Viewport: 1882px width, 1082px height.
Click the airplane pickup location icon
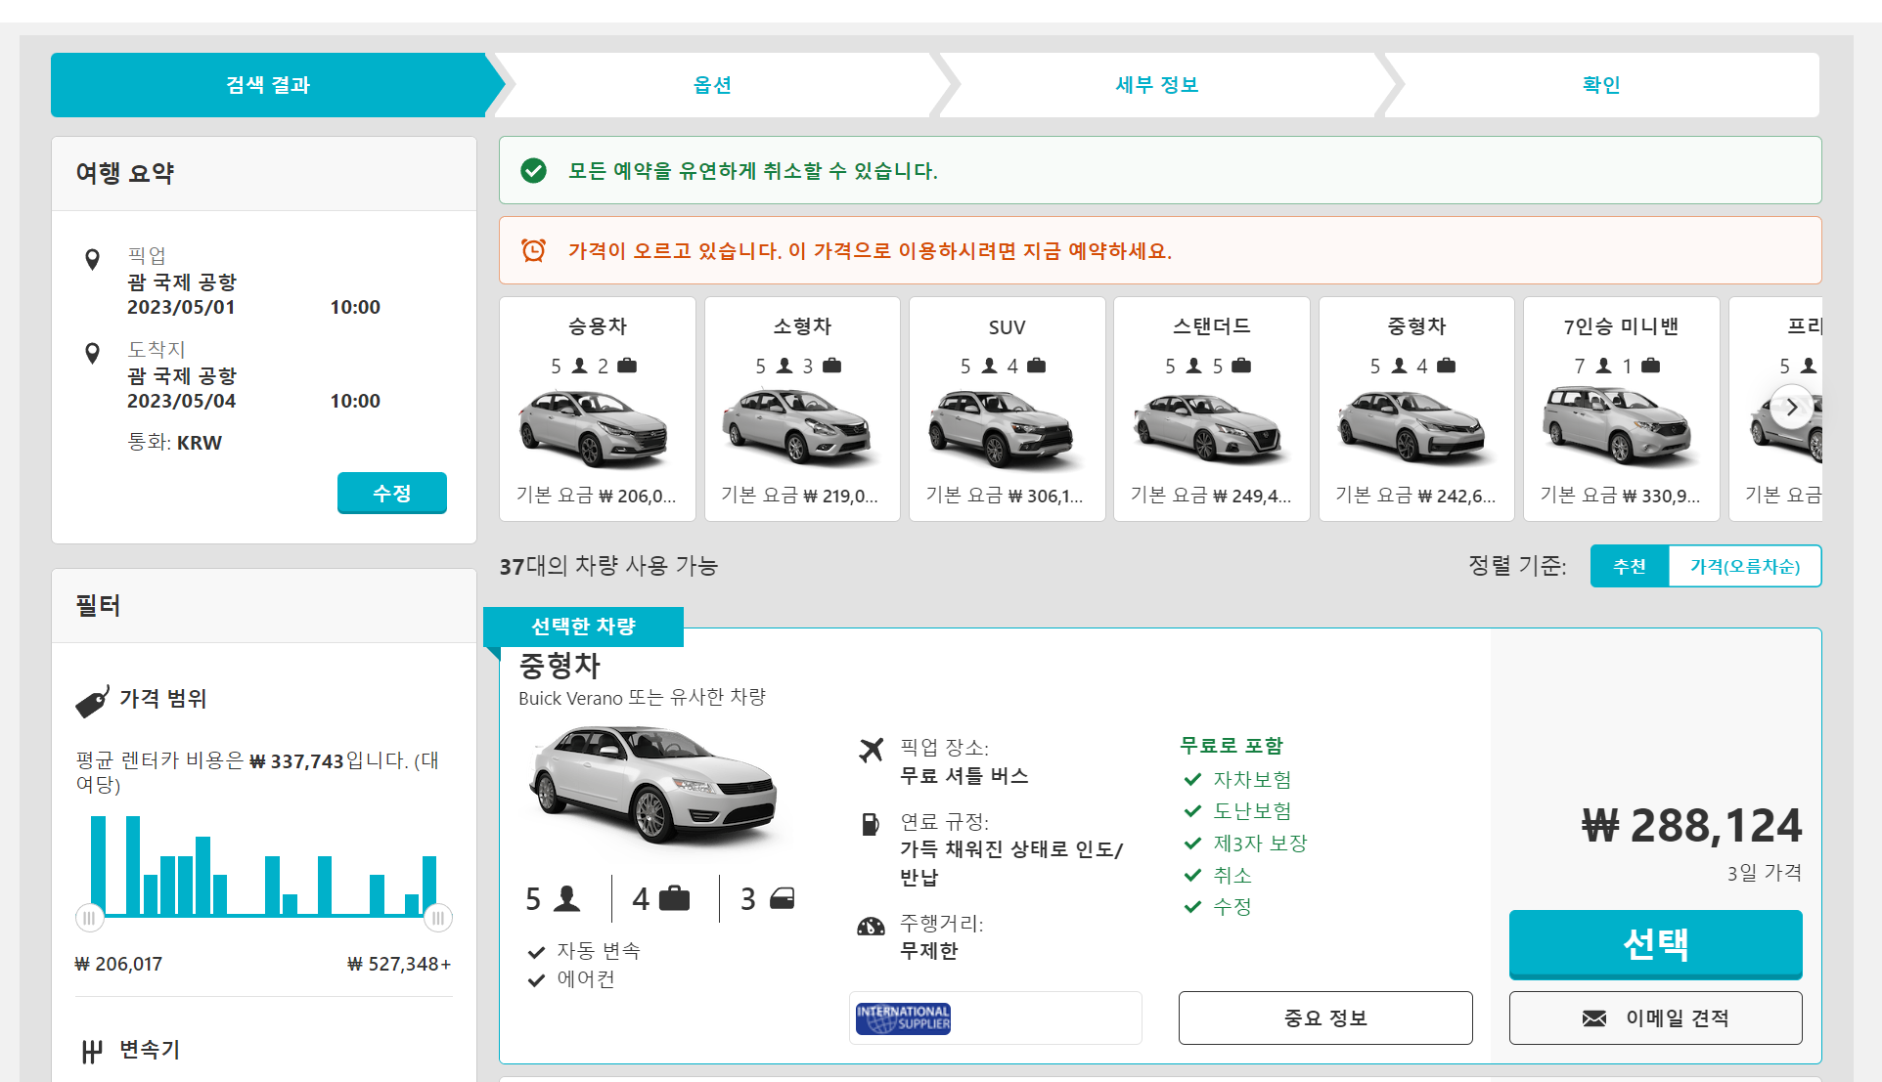[871, 750]
